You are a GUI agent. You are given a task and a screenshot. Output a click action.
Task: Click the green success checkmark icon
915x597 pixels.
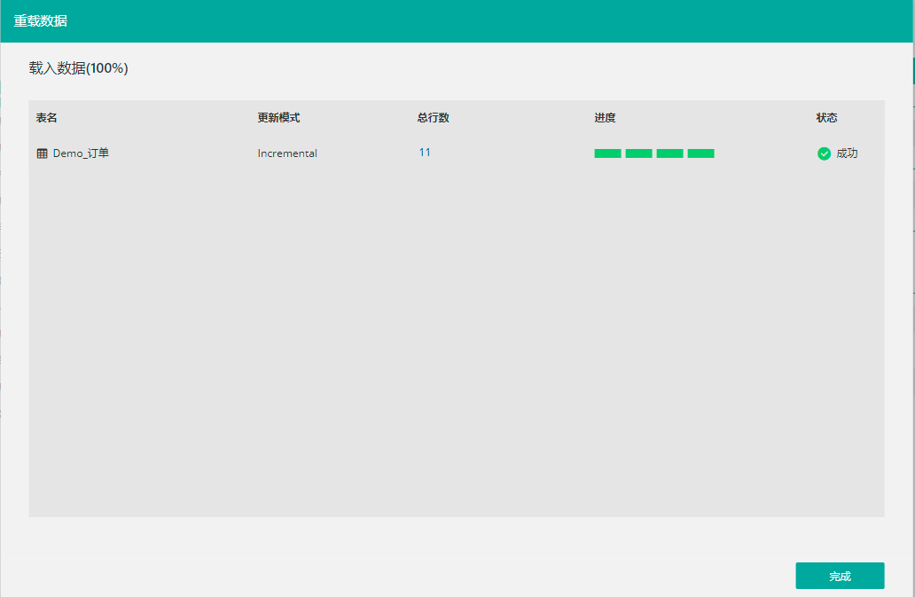tap(824, 153)
